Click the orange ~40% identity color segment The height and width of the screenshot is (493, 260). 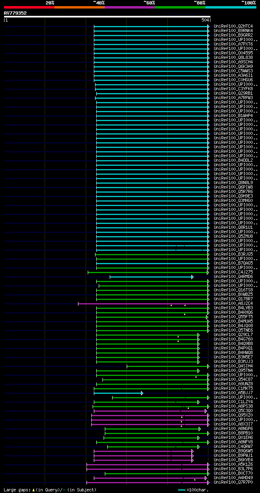[x=80, y=7]
